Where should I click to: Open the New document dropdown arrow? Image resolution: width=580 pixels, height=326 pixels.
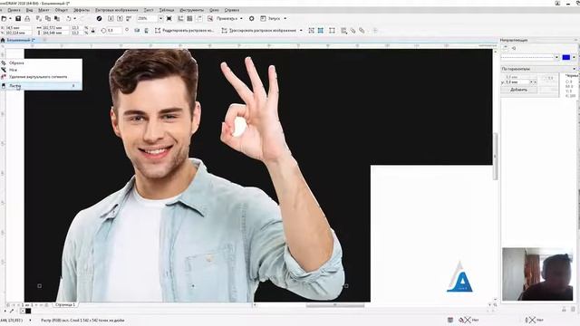click(x=10, y=18)
